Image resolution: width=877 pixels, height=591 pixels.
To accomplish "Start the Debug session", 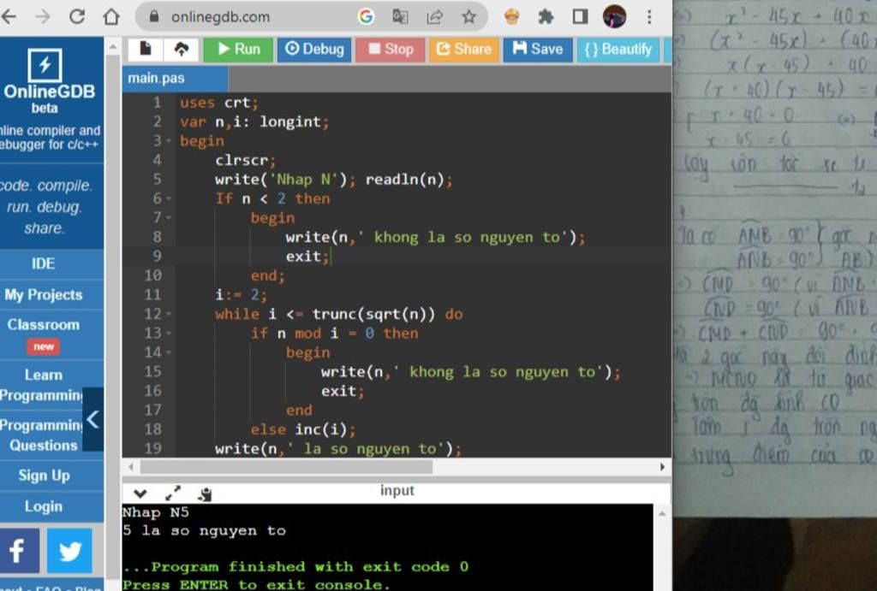I will tap(314, 49).
